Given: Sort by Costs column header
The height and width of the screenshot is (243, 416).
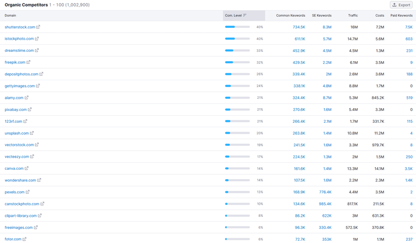Looking at the screenshot, I should click(380, 15).
